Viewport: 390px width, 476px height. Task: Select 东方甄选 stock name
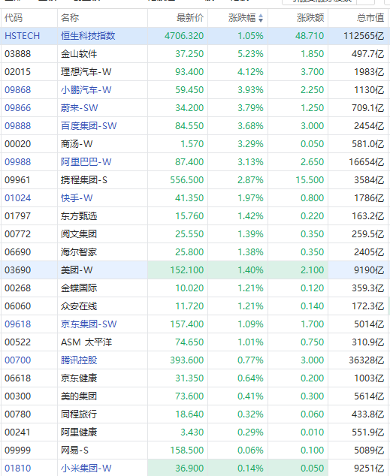point(79,215)
